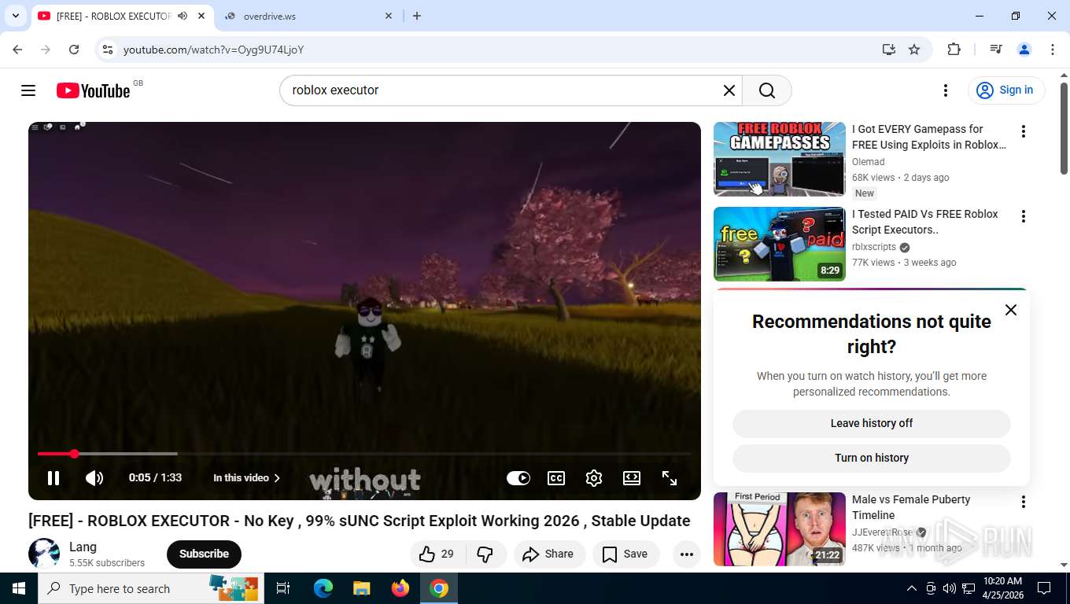Screen dimensions: 1070x604
Task: Subscribe to Lang channel
Action: [204, 554]
